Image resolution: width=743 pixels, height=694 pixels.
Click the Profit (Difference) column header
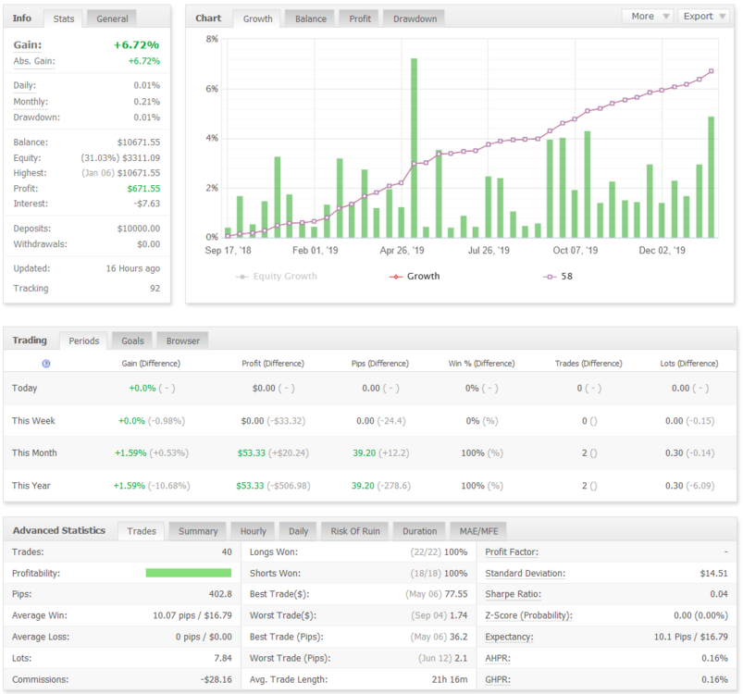point(273,364)
